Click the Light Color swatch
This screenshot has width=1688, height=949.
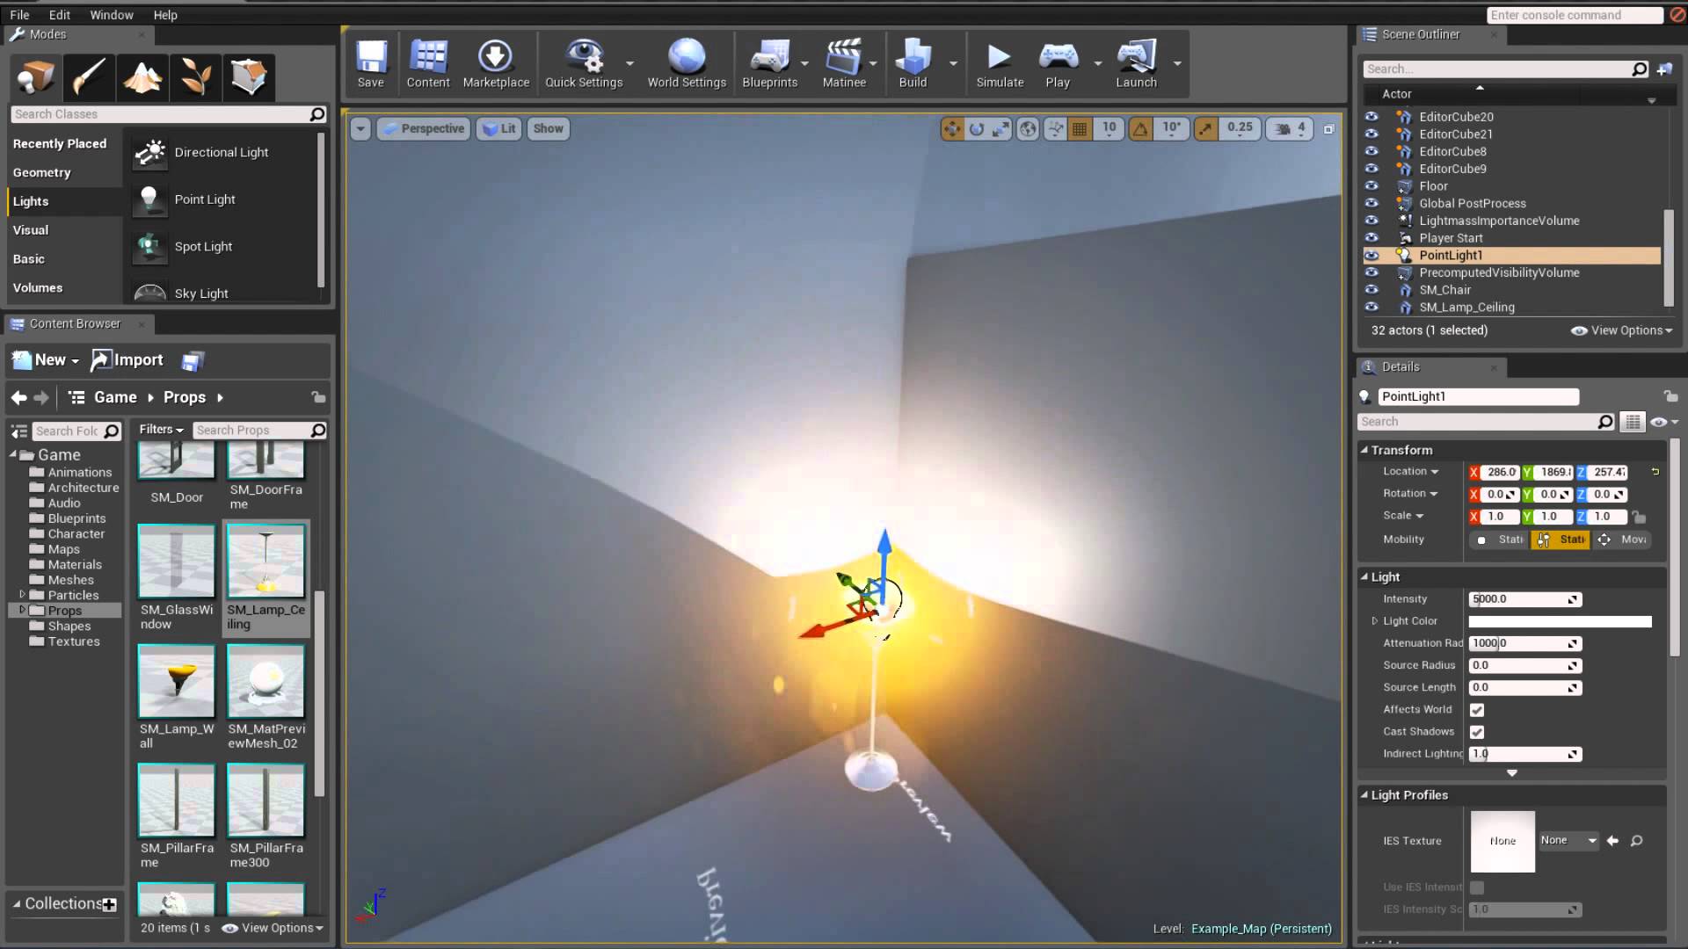point(1560,621)
